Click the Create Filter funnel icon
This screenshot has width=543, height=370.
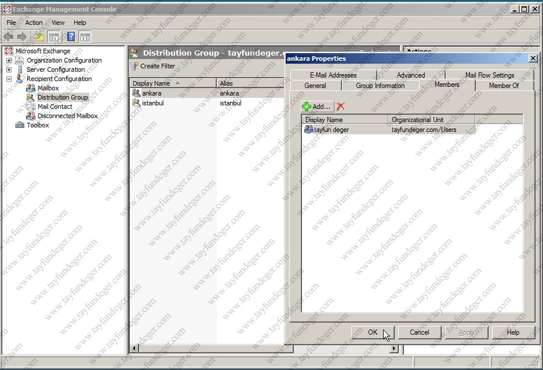click(134, 66)
